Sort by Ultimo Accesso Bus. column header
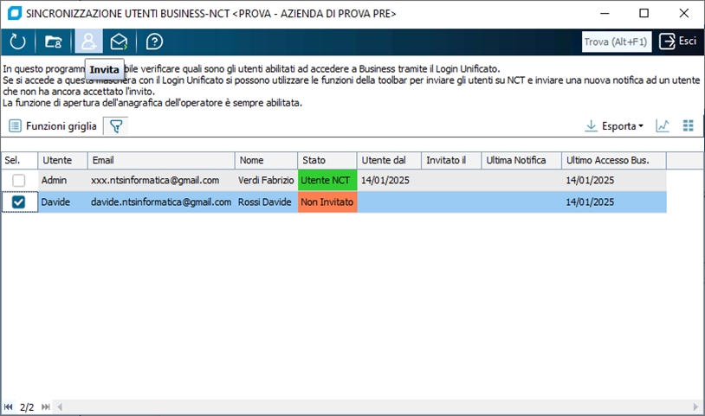Screen dimensions: 705x416 (x=614, y=160)
